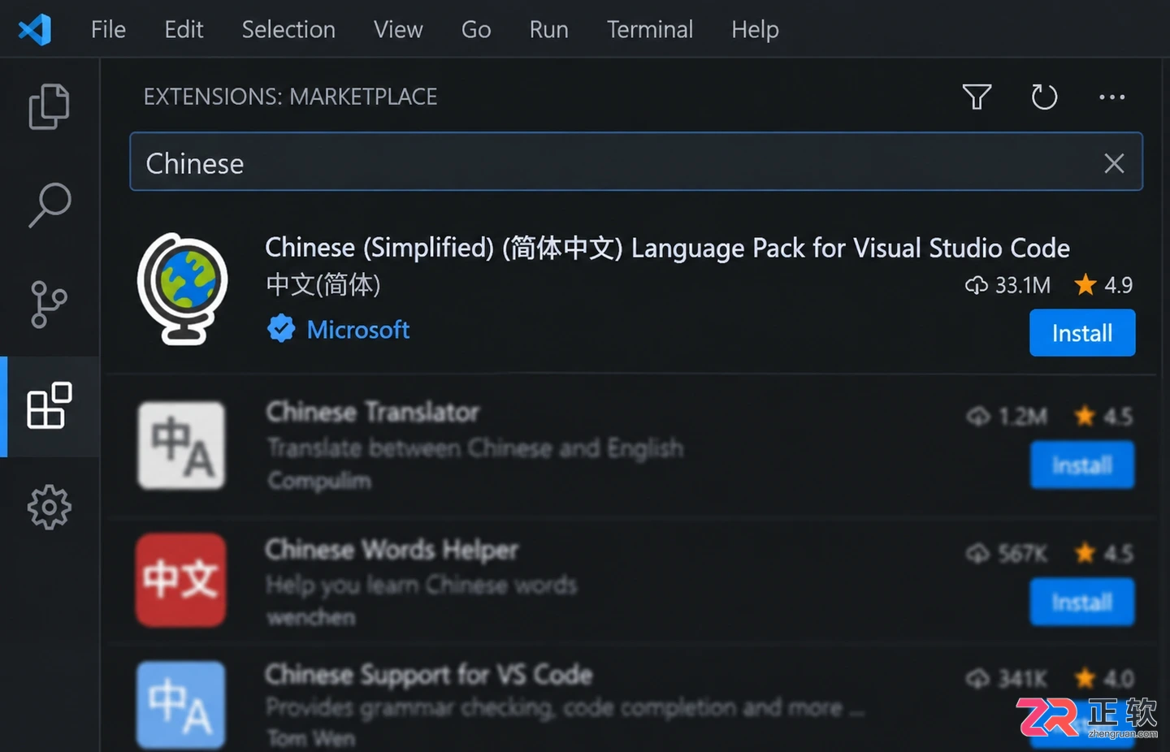Click the 341K download count
Viewport: 1170px width, 752px height.
(1007, 678)
